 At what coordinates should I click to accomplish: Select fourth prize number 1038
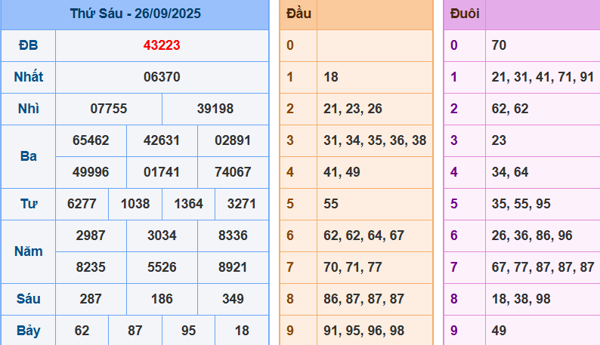[135, 204]
